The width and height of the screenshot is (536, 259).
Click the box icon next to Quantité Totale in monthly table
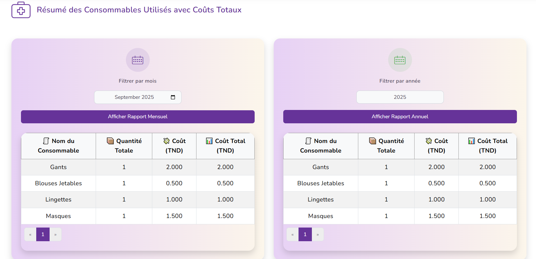point(110,141)
